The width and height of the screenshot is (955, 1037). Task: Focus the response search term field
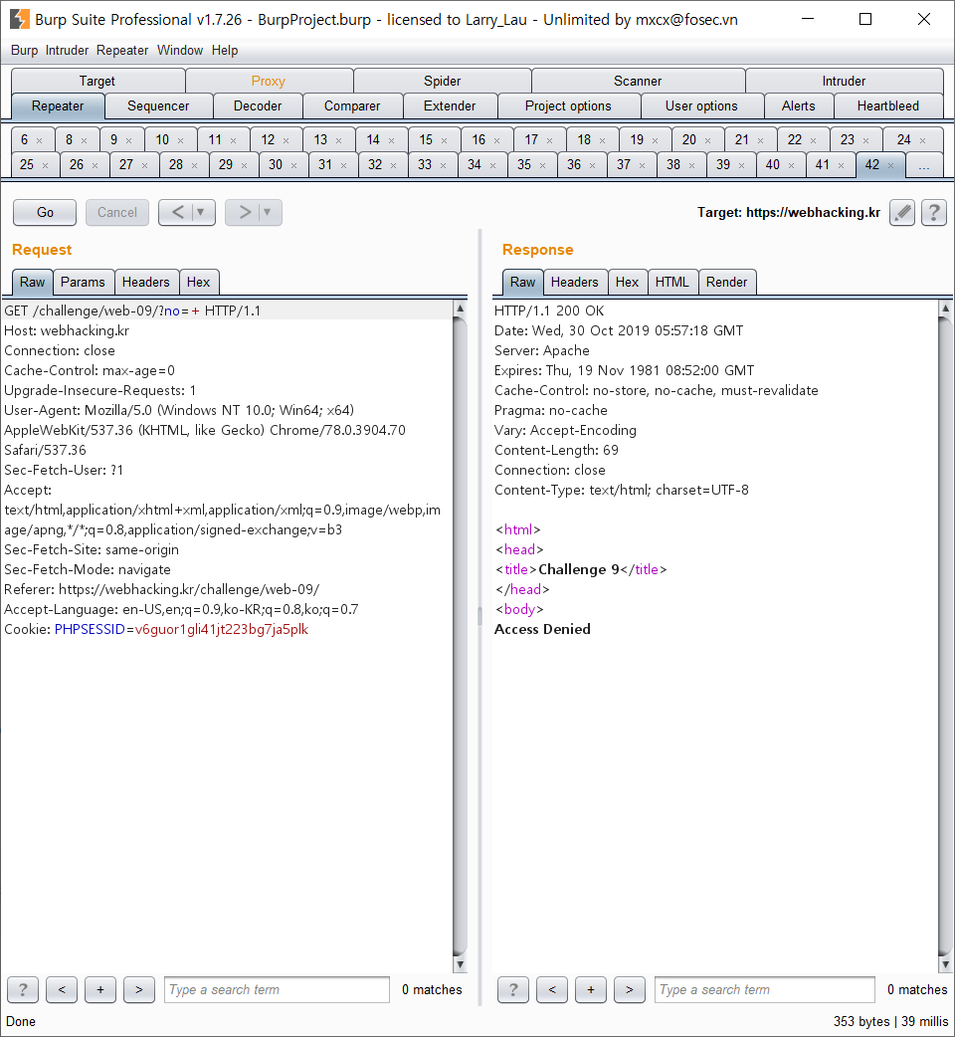pos(765,990)
